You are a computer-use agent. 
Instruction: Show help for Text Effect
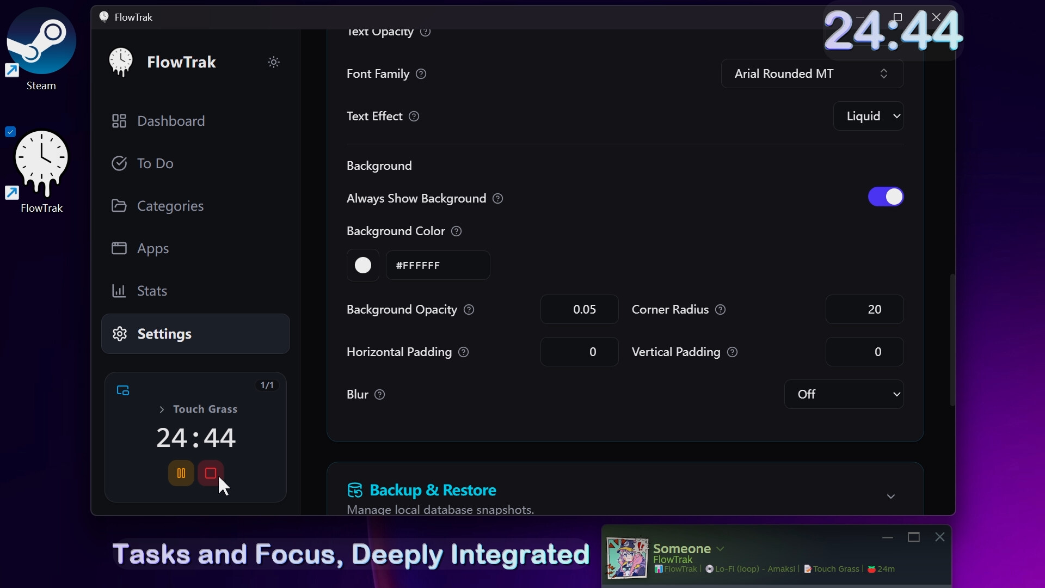(x=414, y=117)
